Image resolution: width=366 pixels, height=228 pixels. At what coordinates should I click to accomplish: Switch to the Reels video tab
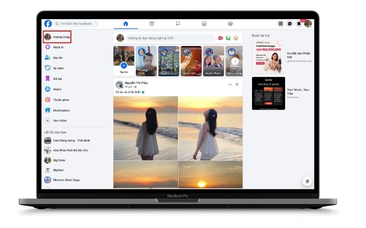click(x=152, y=24)
